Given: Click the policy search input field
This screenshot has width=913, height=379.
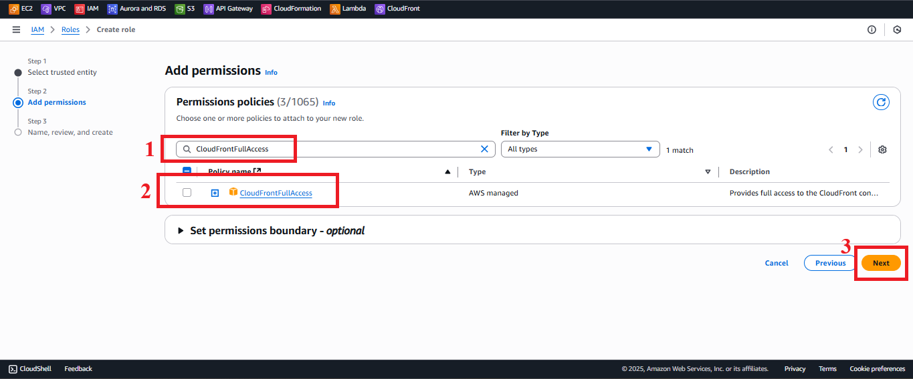Looking at the screenshot, I should [336, 149].
